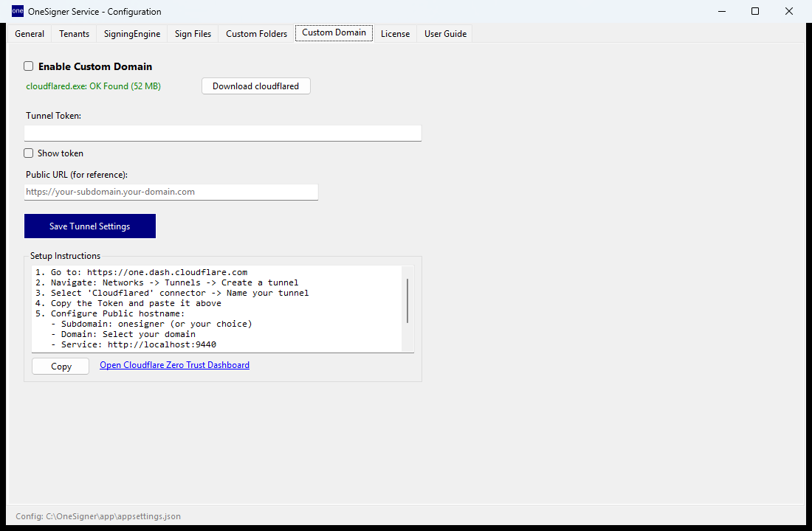The height and width of the screenshot is (531, 812).
Task: Open the SigningEngine tab
Action: pyautogui.click(x=132, y=34)
